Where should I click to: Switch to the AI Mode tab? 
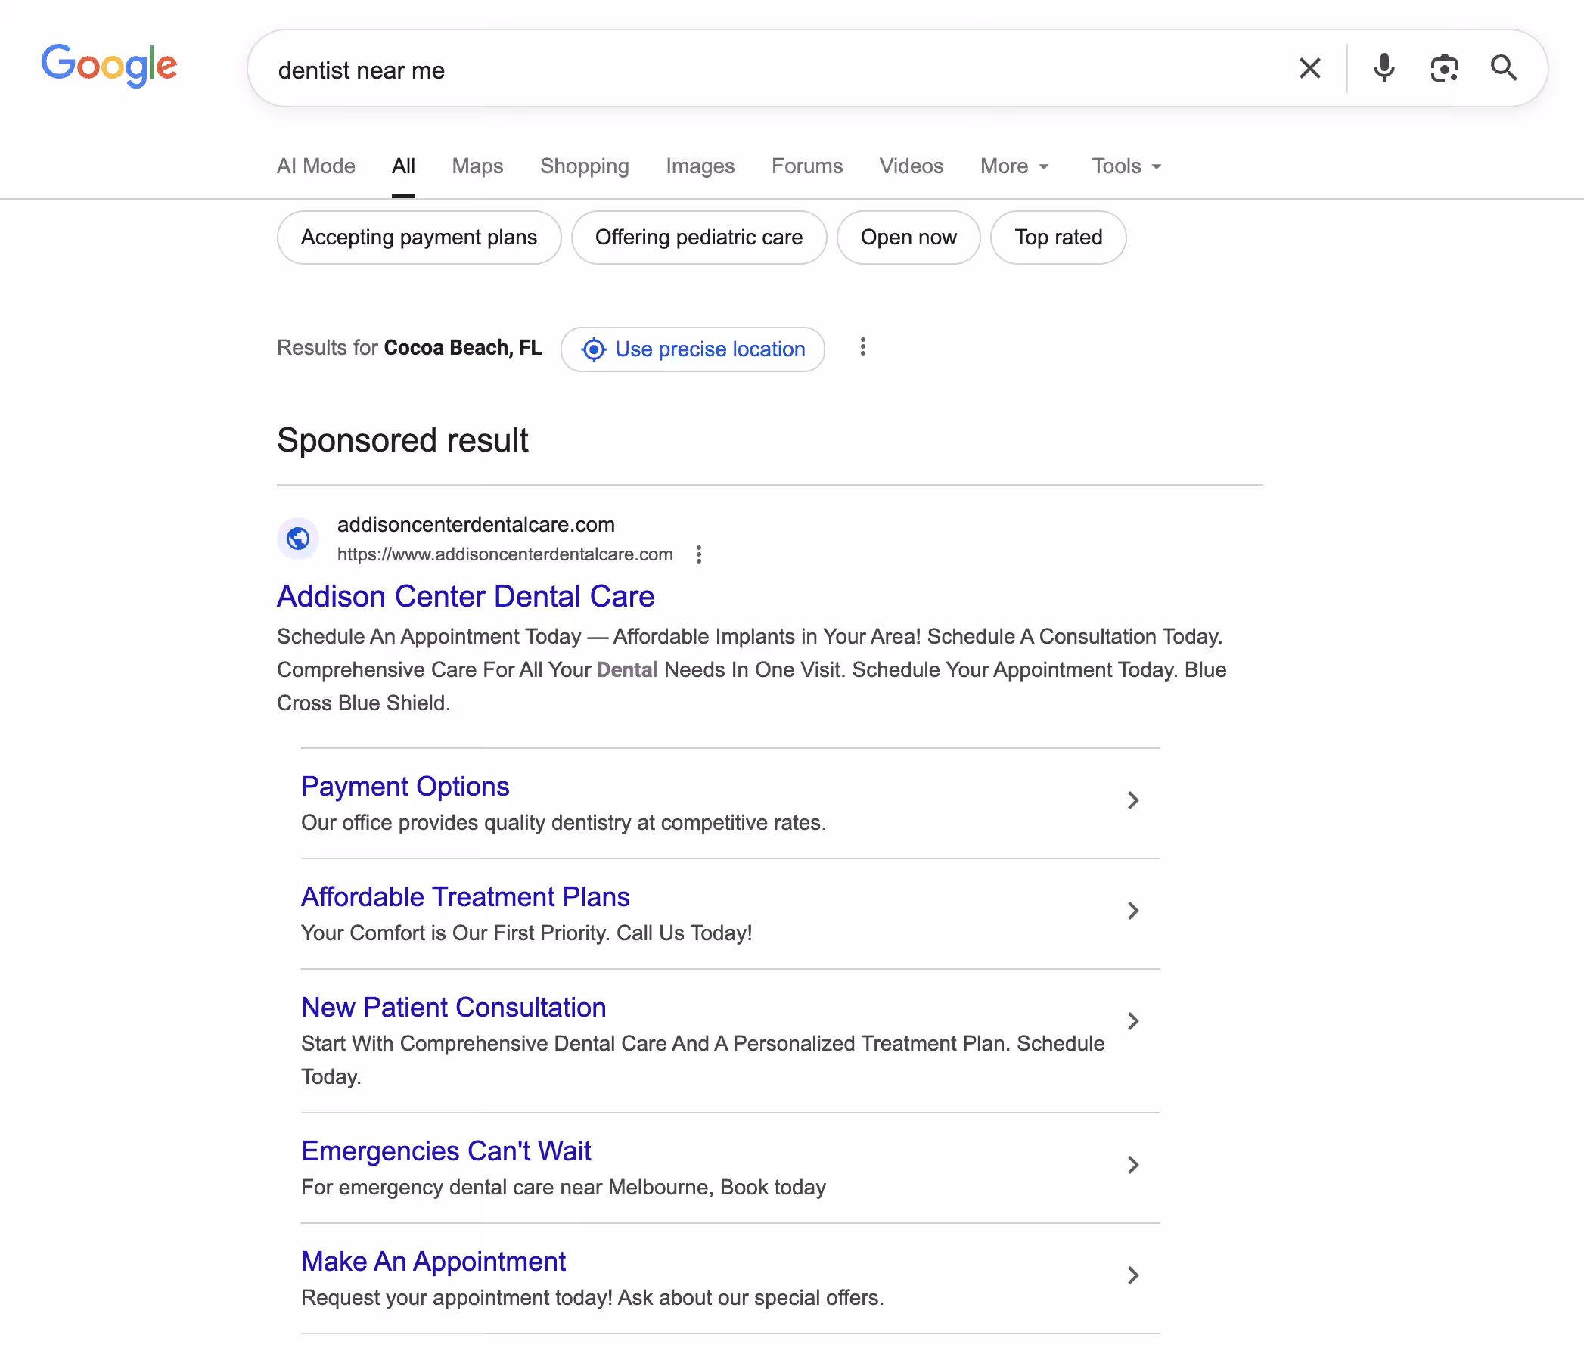(315, 166)
